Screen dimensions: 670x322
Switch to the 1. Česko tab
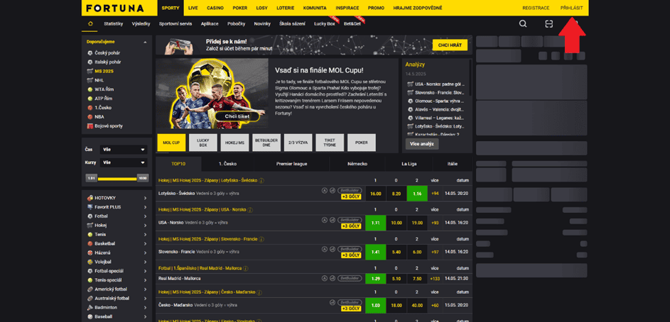[x=228, y=164]
